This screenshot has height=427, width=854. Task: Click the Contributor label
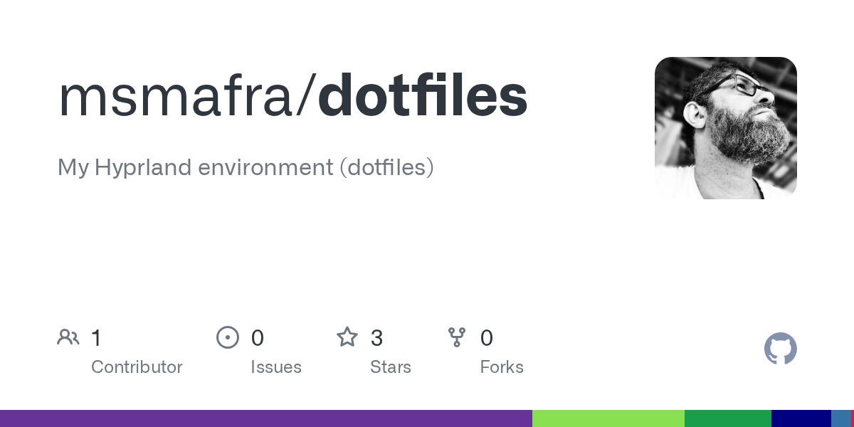pos(137,367)
